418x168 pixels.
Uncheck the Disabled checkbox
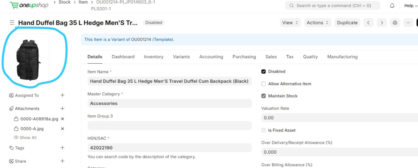pyautogui.click(x=264, y=71)
